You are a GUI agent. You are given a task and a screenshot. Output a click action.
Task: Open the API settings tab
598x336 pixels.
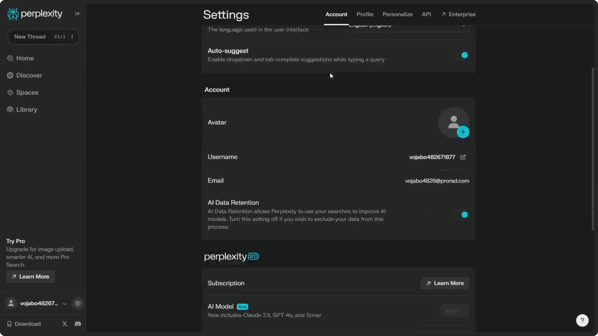click(426, 14)
